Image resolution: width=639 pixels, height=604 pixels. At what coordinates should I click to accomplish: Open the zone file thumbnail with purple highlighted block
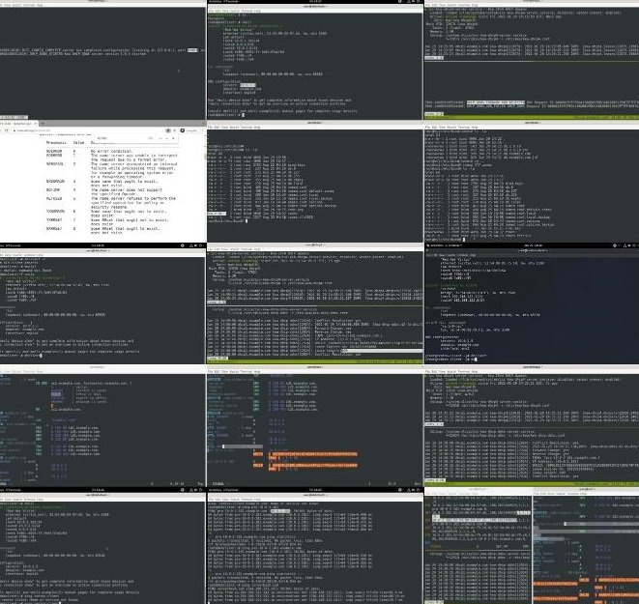[102, 427]
